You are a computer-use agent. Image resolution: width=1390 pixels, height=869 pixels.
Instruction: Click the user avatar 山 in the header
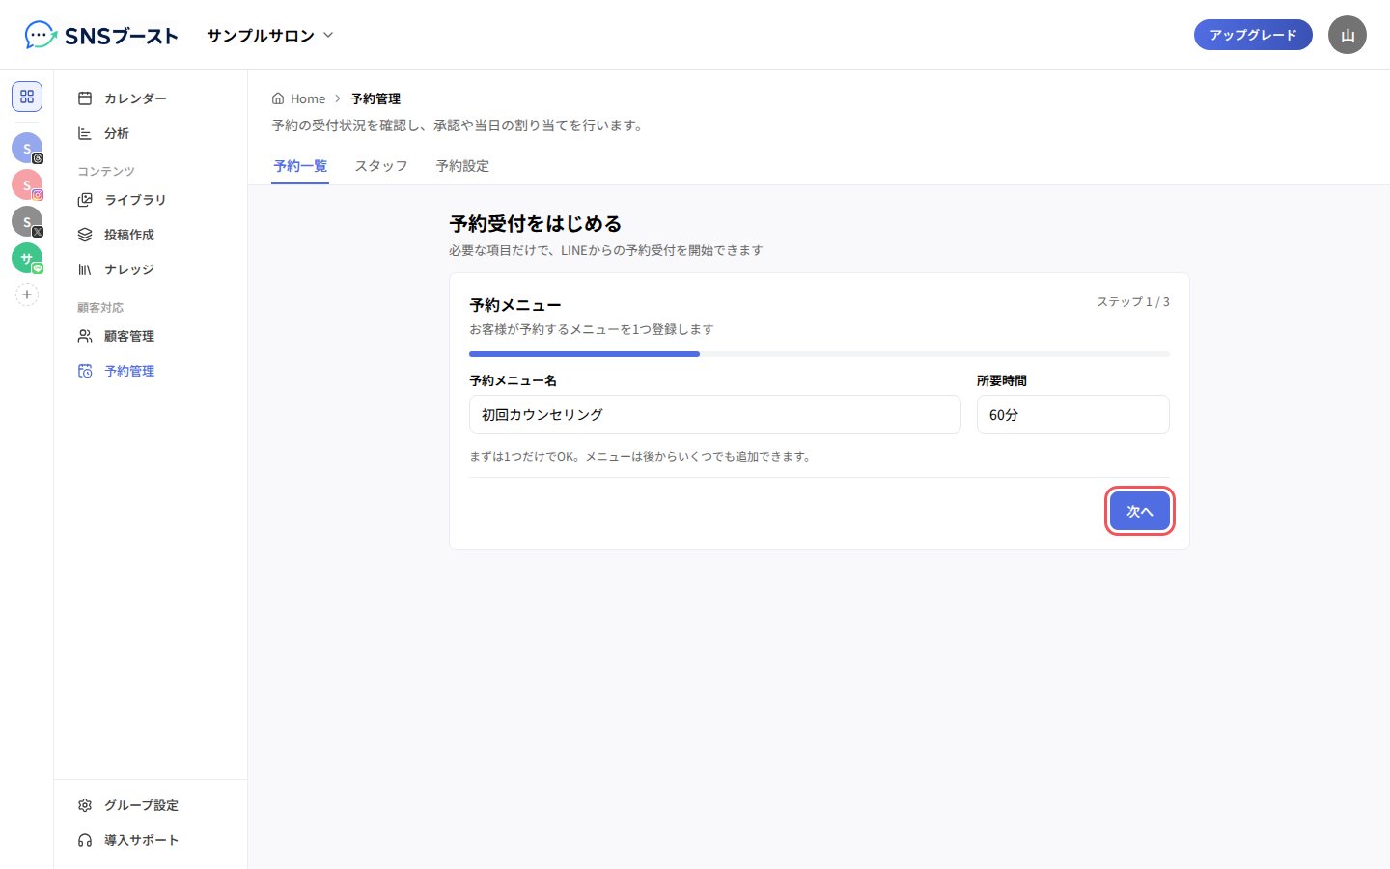click(1348, 35)
